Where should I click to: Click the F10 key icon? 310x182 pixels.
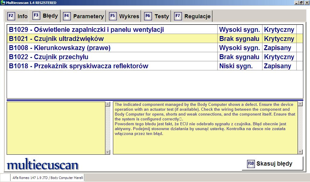coord(251,163)
